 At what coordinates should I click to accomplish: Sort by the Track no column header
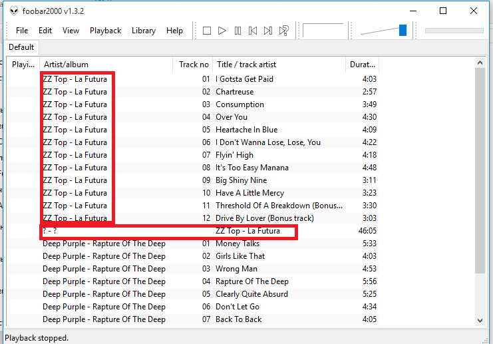(194, 65)
